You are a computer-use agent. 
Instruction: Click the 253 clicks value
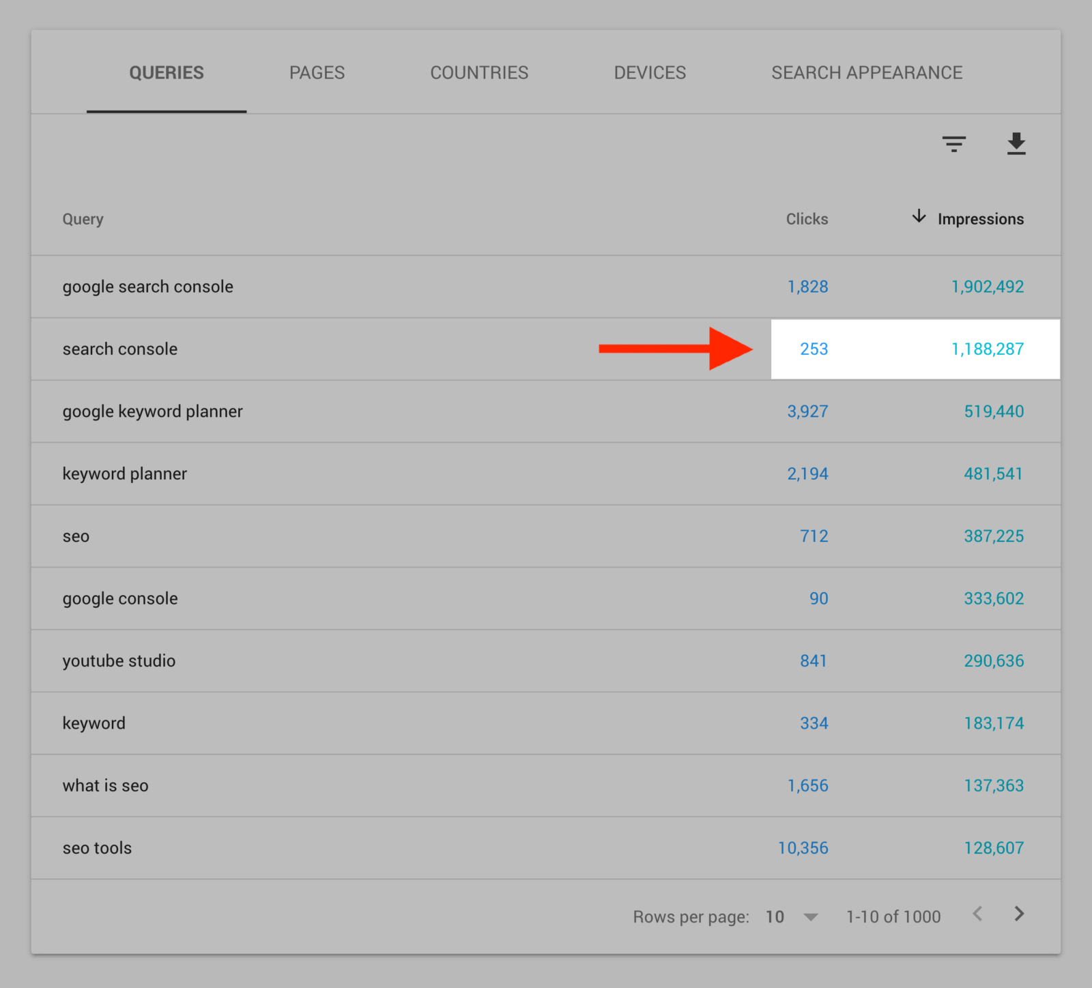tap(814, 349)
